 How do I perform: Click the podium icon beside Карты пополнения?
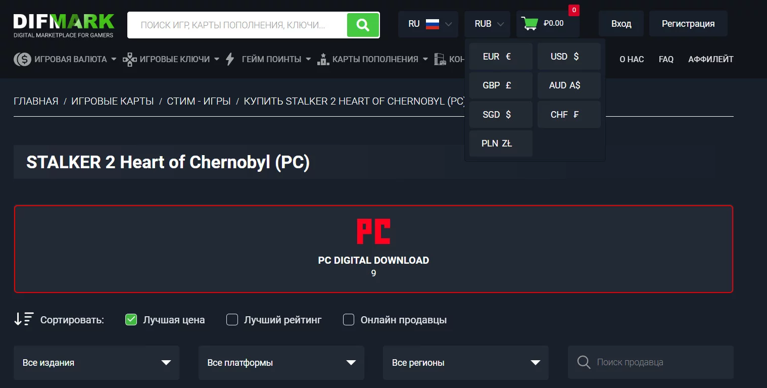(323, 60)
